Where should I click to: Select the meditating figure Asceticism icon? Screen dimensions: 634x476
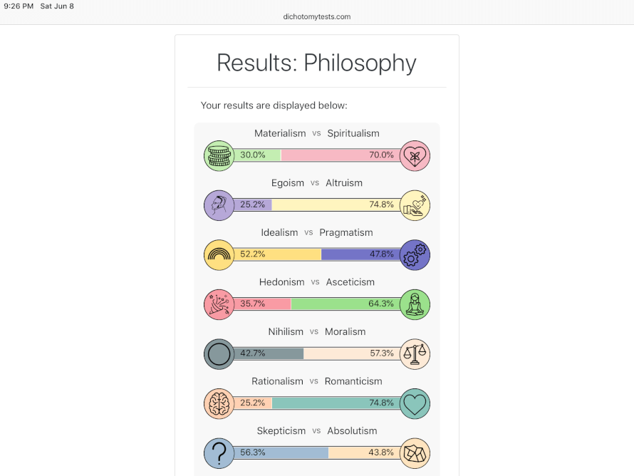click(x=415, y=304)
